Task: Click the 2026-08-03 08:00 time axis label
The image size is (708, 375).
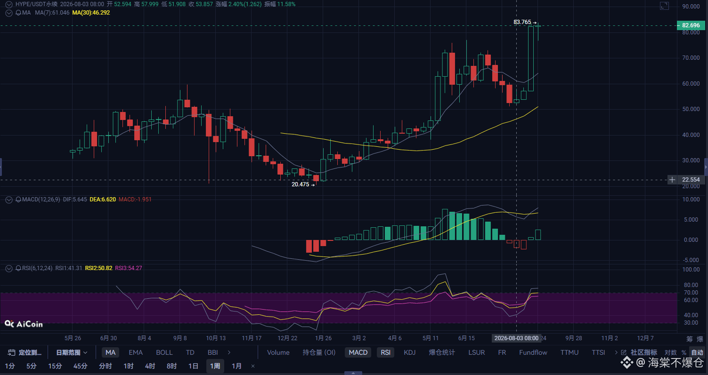Action: point(516,338)
